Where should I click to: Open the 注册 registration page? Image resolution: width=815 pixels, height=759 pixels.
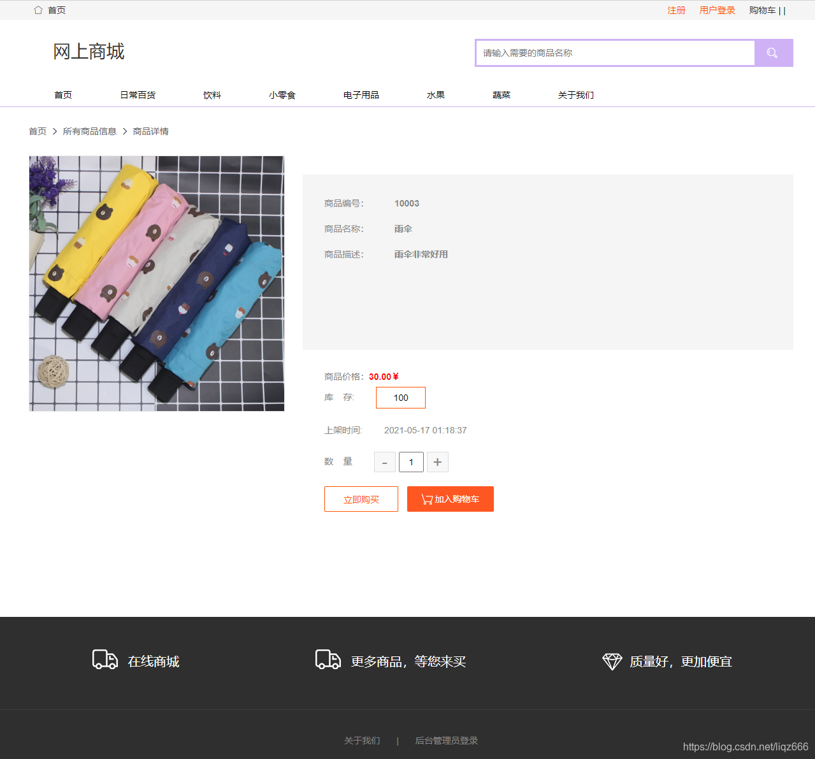675,10
